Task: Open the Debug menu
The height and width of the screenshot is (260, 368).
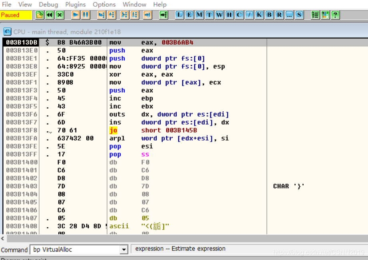Action: [x=48, y=4]
